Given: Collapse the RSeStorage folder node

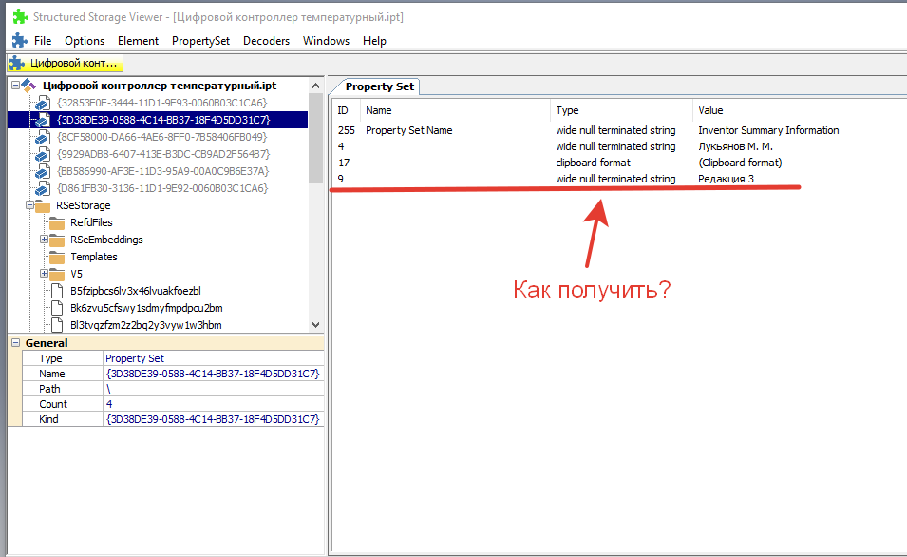Looking at the screenshot, I should pos(29,205).
